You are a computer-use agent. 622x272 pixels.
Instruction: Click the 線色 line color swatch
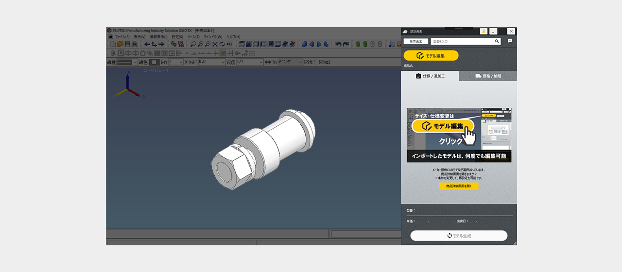154,62
